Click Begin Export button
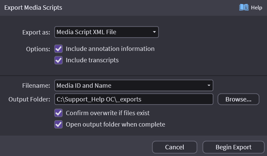The image size is (267, 156). pyautogui.click(x=233, y=147)
